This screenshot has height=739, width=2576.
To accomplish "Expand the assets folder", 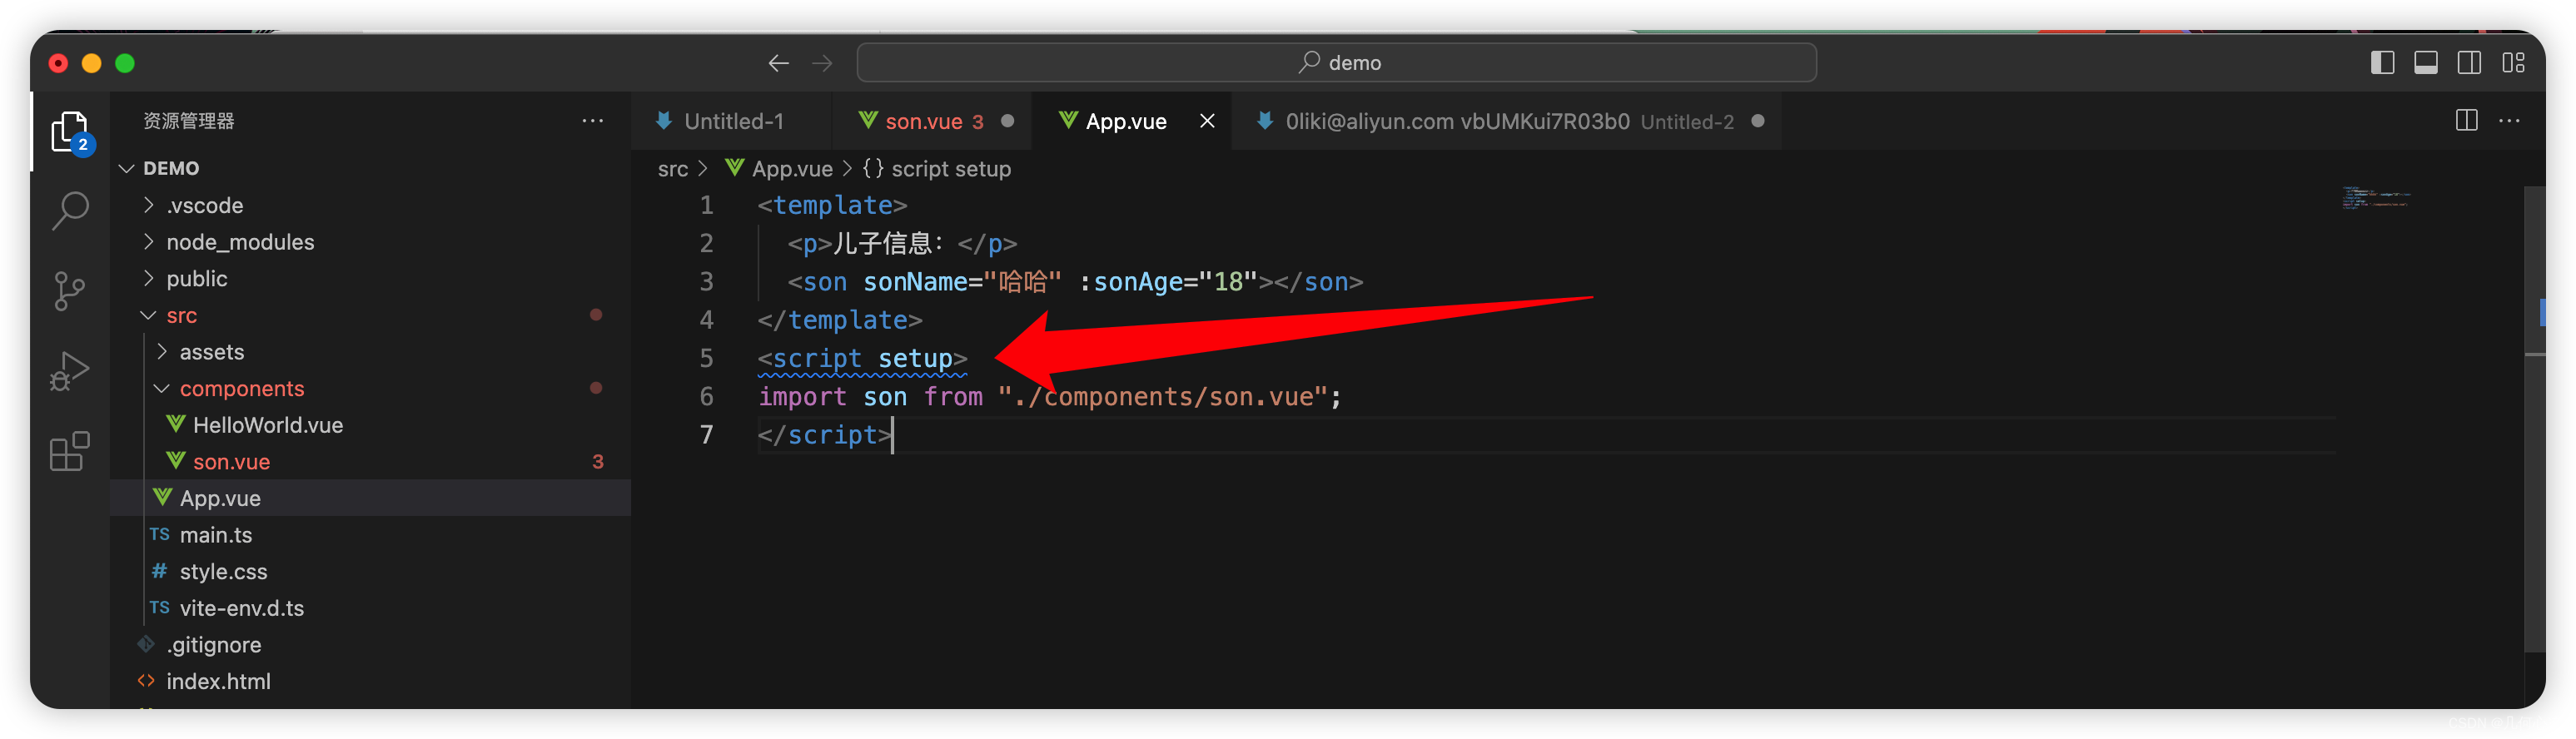I will click(x=370, y=352).
